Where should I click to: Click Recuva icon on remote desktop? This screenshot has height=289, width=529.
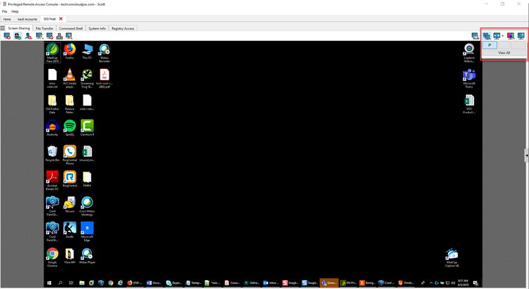(x=70, y=204)
